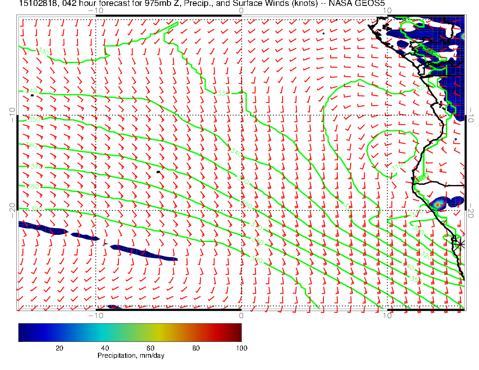Pick the yellow section of the precipitation colorbar
The image size is (479, 370).
(159, 332)
